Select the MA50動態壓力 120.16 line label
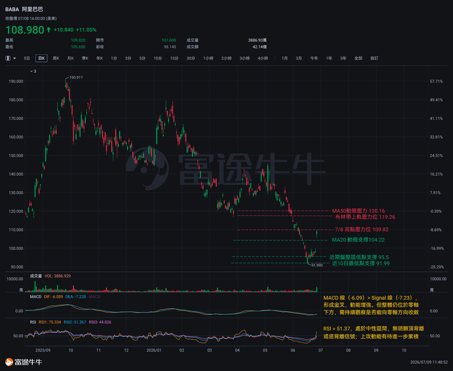453x371 pixels. point(358,211)
